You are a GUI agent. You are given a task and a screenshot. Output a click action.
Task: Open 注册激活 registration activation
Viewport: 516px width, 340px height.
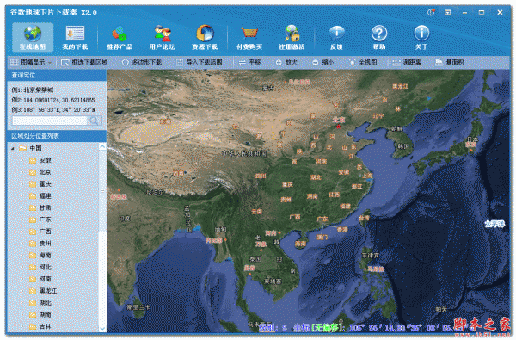point(292,37)
